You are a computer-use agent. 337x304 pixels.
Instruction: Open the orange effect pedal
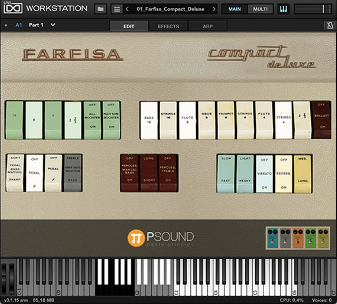coord(298,238)
